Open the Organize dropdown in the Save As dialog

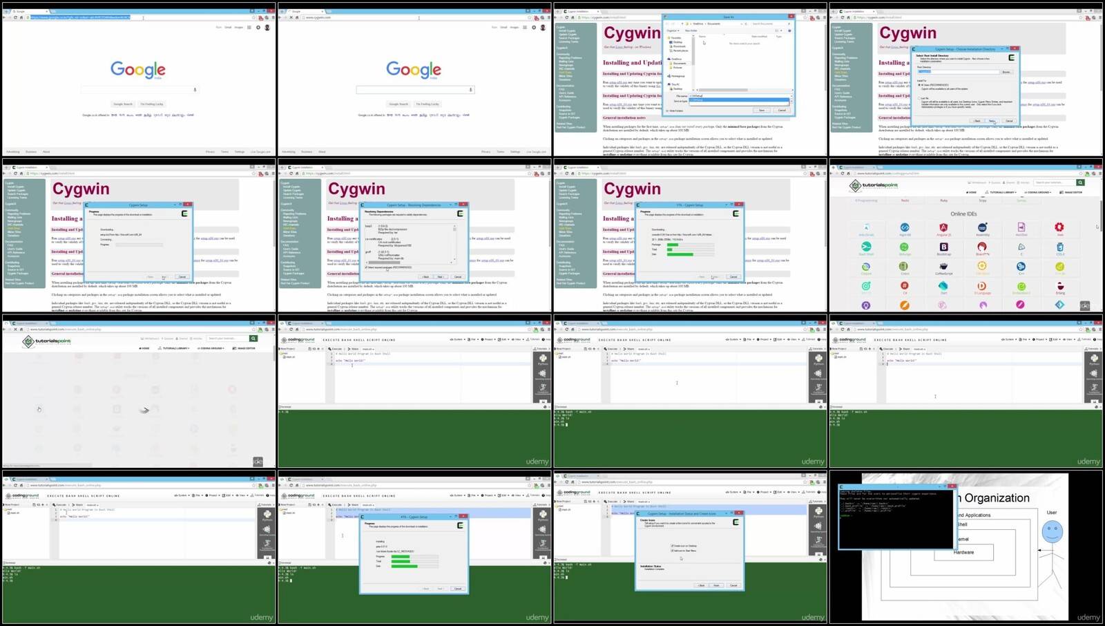pyautogui.click(x=673, y=30)
